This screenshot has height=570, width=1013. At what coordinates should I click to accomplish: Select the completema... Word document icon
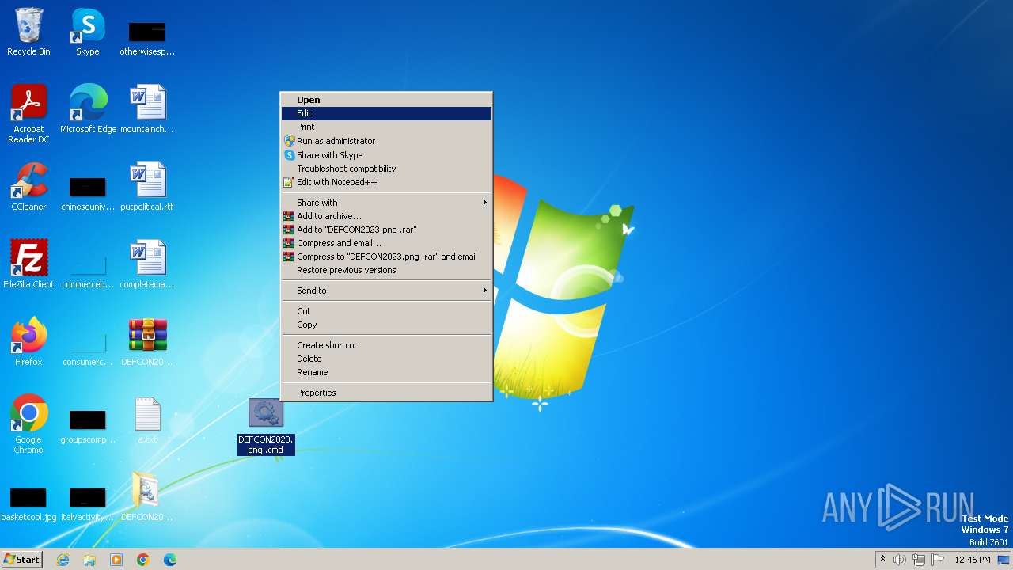point(147,264)
